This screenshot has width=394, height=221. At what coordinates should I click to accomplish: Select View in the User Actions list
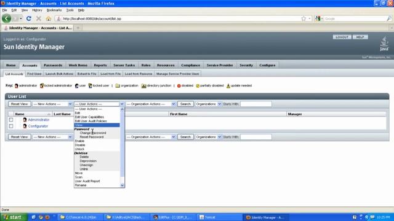[x=97, y=125]
